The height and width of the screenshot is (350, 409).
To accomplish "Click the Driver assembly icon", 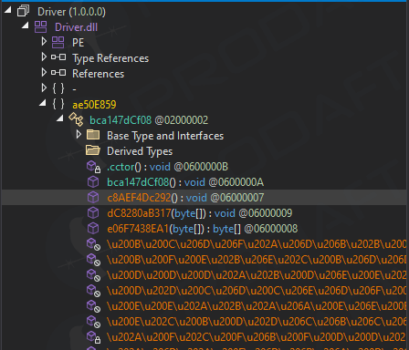I will click(23, 12).
